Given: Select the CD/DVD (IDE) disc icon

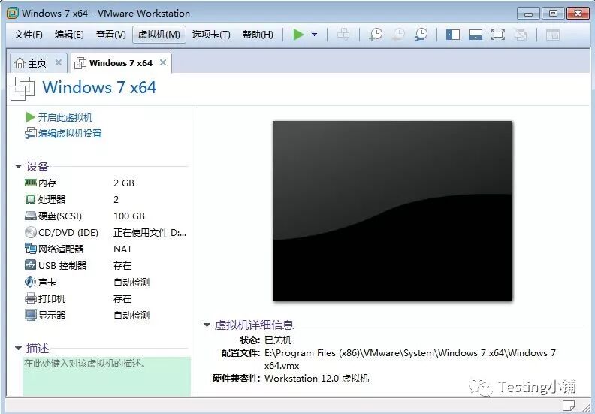Looking at the screenshot, I should pyautogui.click(x=30, y=232).
